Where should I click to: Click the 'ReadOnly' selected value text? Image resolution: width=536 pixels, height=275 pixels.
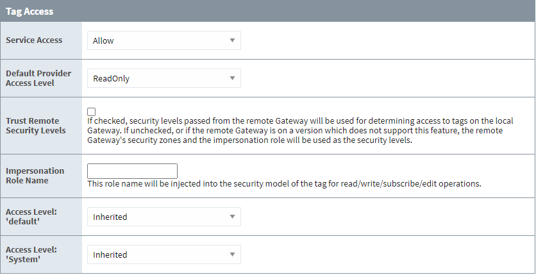point(111,79)
